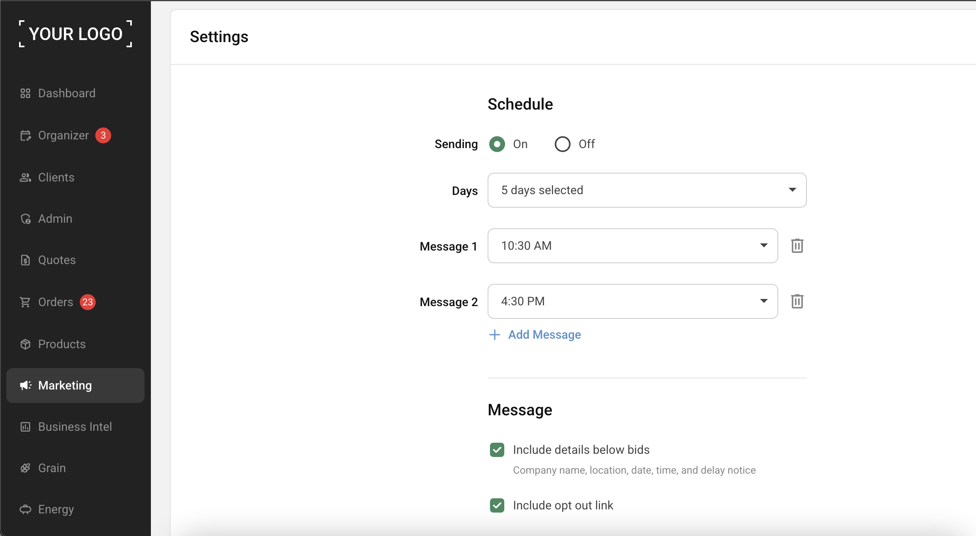
Task: Select the Sending Off radio button
Action: click(x=562, y=144)
